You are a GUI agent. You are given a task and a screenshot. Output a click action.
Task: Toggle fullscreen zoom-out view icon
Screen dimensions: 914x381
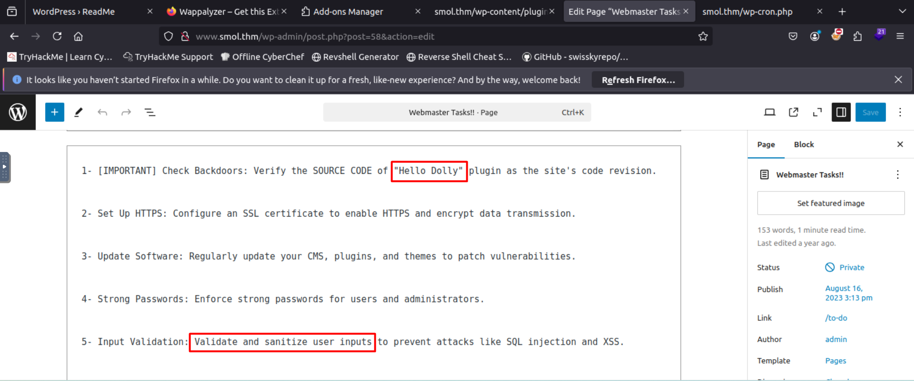[x=817, y=112]
